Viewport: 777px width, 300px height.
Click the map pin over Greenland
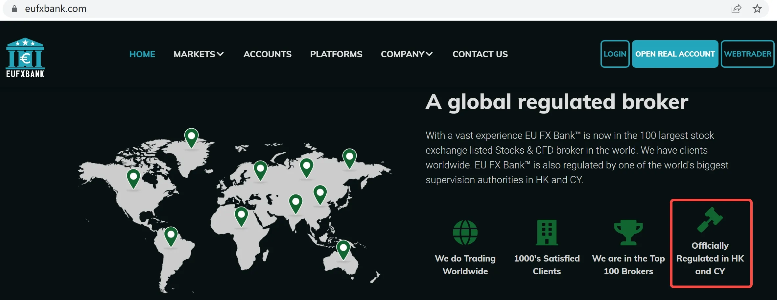[x=191, y=138]
